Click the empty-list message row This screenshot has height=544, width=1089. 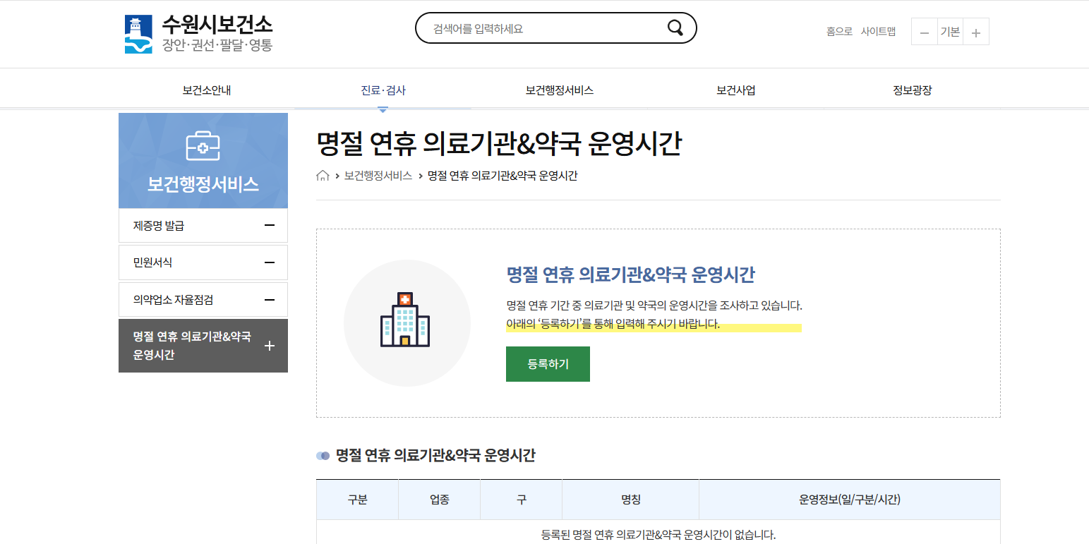[658, 534]
